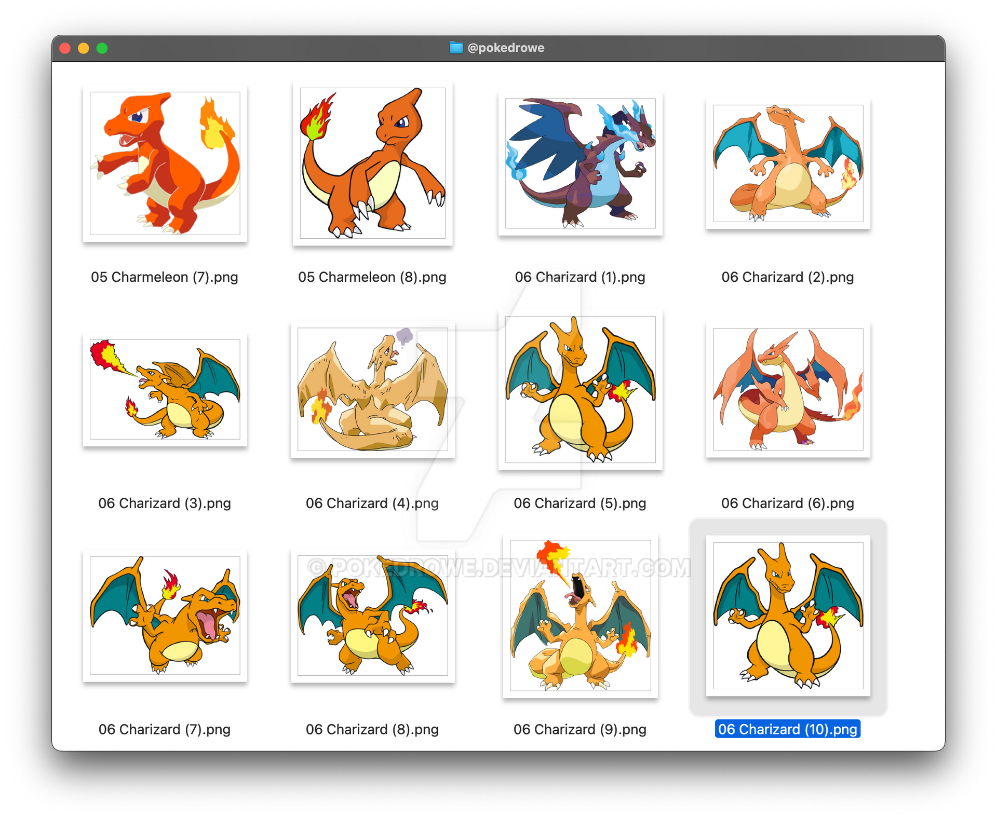The height and width of the screenshot is (819, 997).
Task: Click the highlighted 06 Charizard (10).png thumbnail
Action: click(x=788, y=616)
